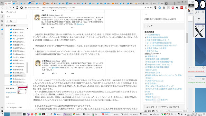
Task: Open the History panel clock icon
Action: [x=2, y=25]
